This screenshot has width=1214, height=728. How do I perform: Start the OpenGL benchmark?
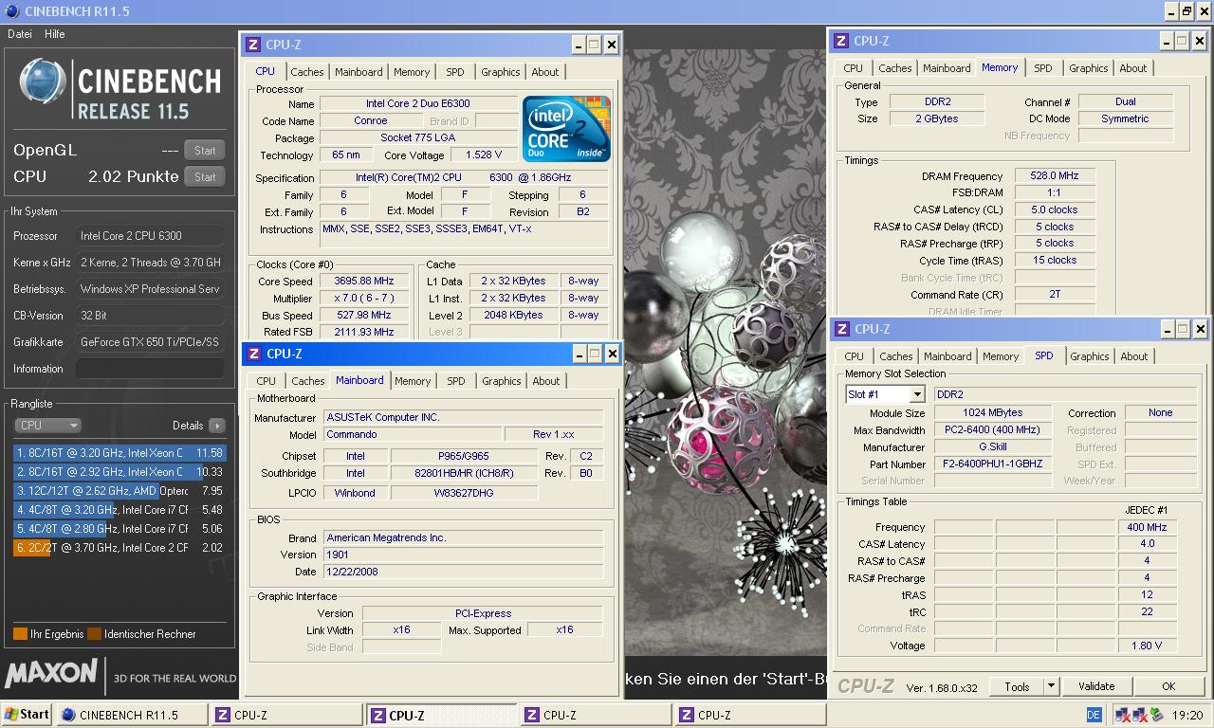click(205, 150)
